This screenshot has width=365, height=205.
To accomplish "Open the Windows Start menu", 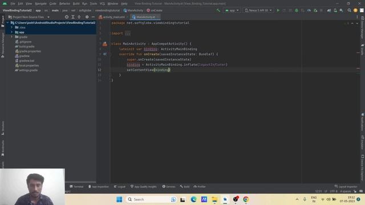I will click(x=119, y=199).
